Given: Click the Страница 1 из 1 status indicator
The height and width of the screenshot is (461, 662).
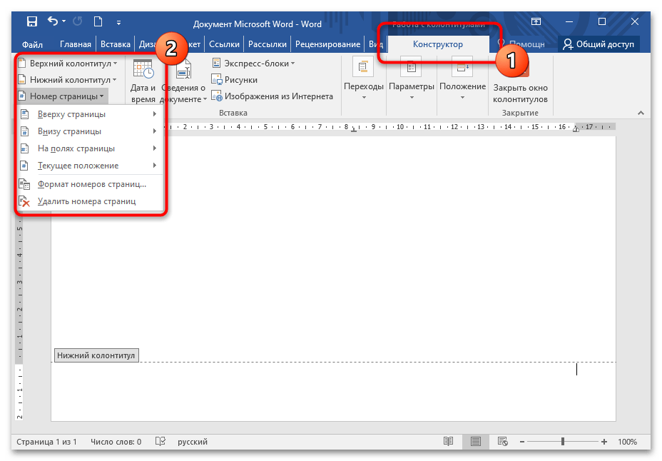Looking at the screenshot, I should coord(47,442).
